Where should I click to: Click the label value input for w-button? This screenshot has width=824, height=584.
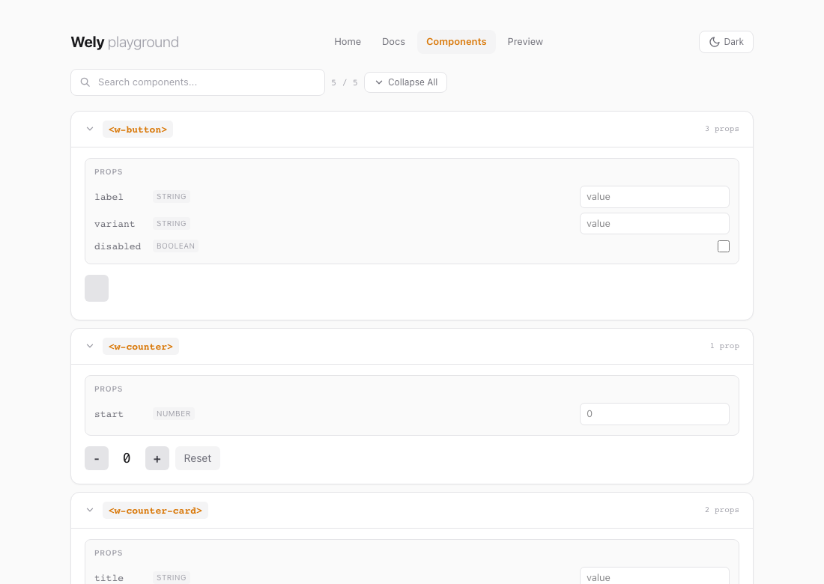654,196
